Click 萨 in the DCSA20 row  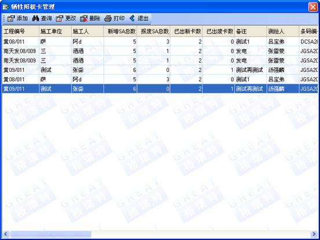point(55,42)
